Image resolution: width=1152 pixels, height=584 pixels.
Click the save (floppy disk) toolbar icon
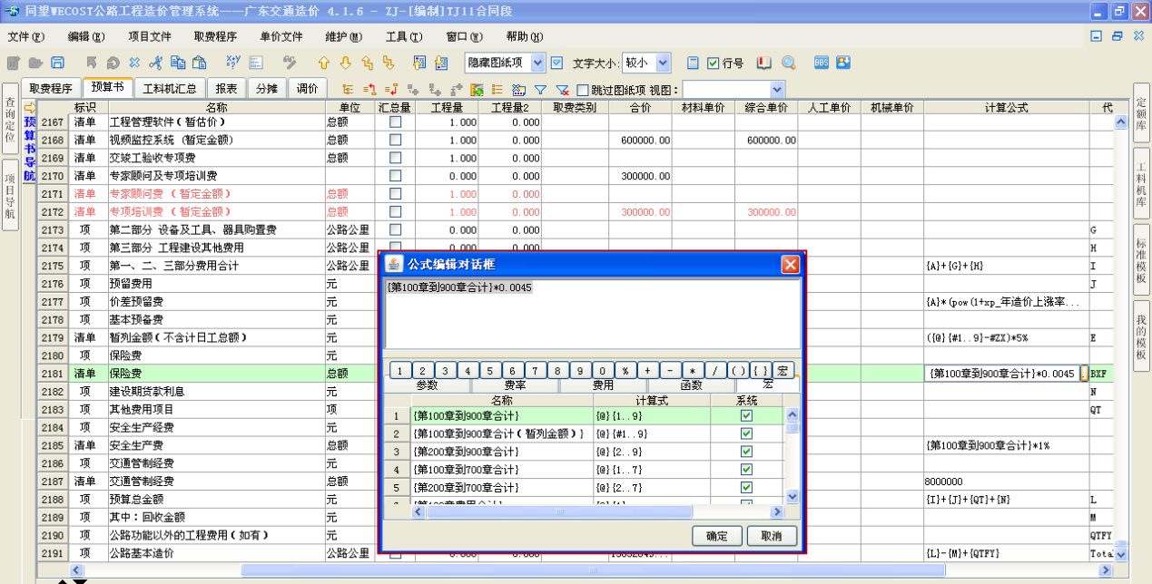[57, 63]
